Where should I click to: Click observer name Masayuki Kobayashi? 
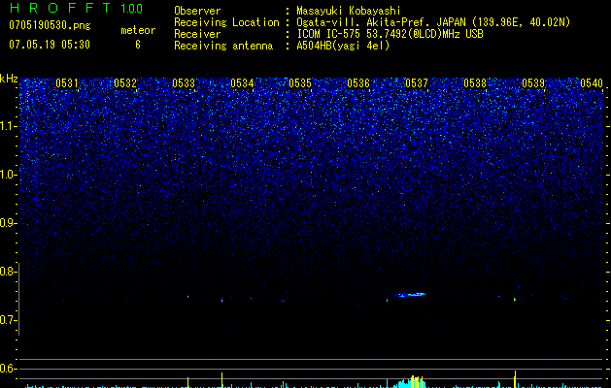click(349, 11)
